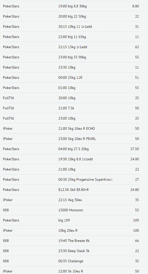The width and height of the screenshot is (148, 274).
Task: Select the 20:15 10kg 11 1r1add entry
Action: tap(71, 27)
